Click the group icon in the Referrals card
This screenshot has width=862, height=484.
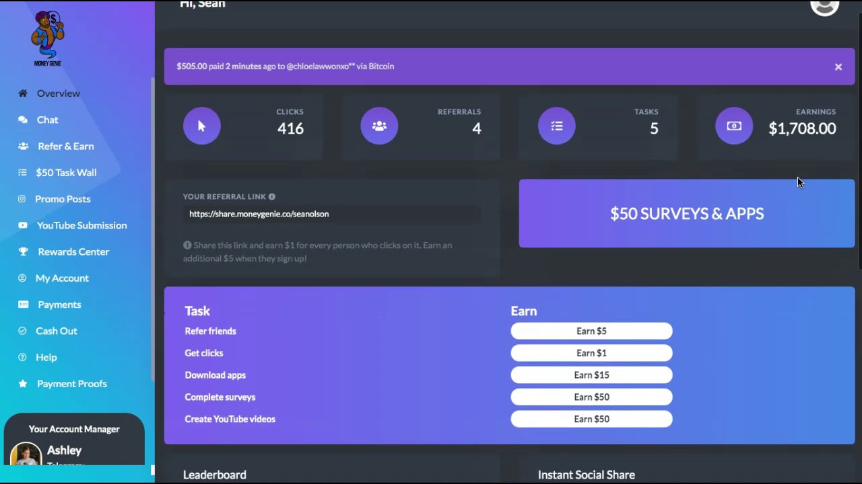(x=379, y=126)
